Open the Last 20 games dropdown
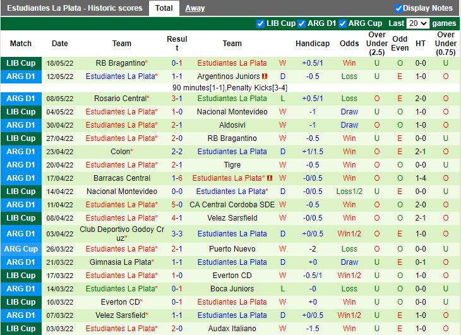The height and width of the screenshot is (335, 461). 417,23
